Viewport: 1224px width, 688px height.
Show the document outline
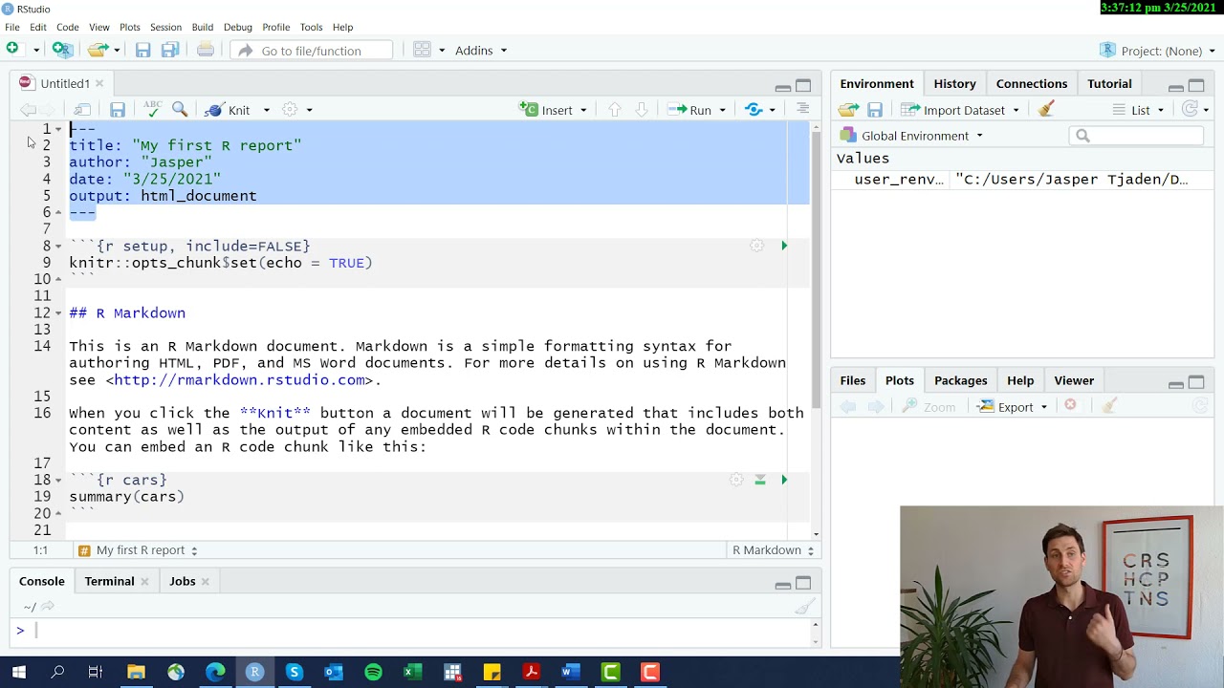(803, 109)
